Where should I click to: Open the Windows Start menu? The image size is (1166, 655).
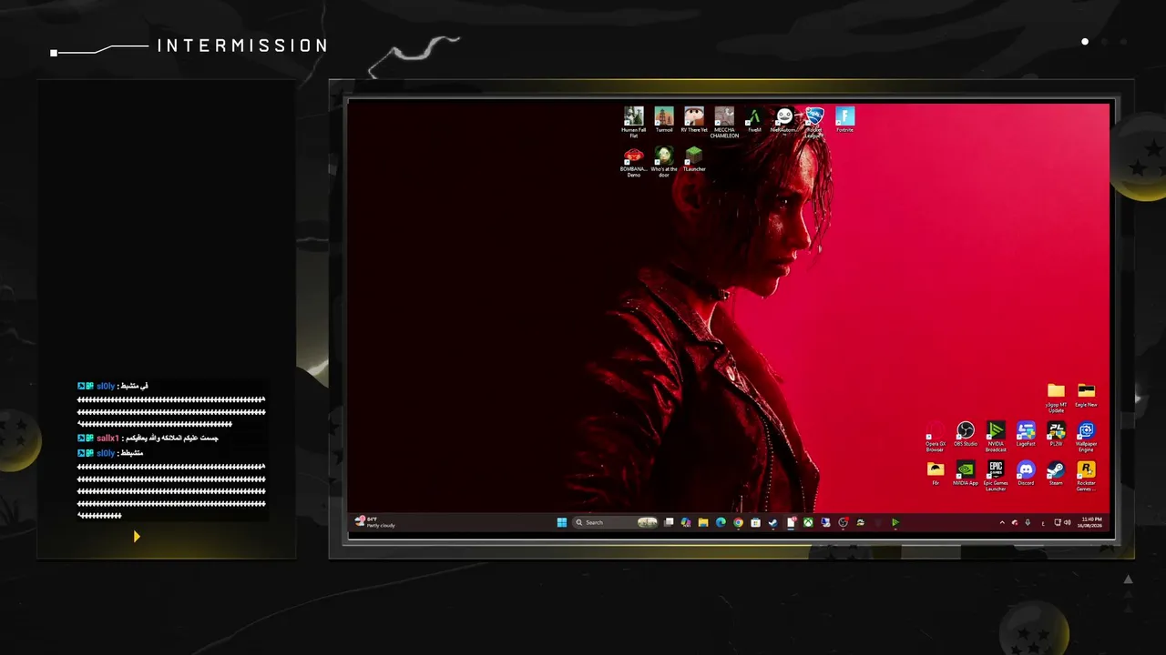tap(562, 522)
